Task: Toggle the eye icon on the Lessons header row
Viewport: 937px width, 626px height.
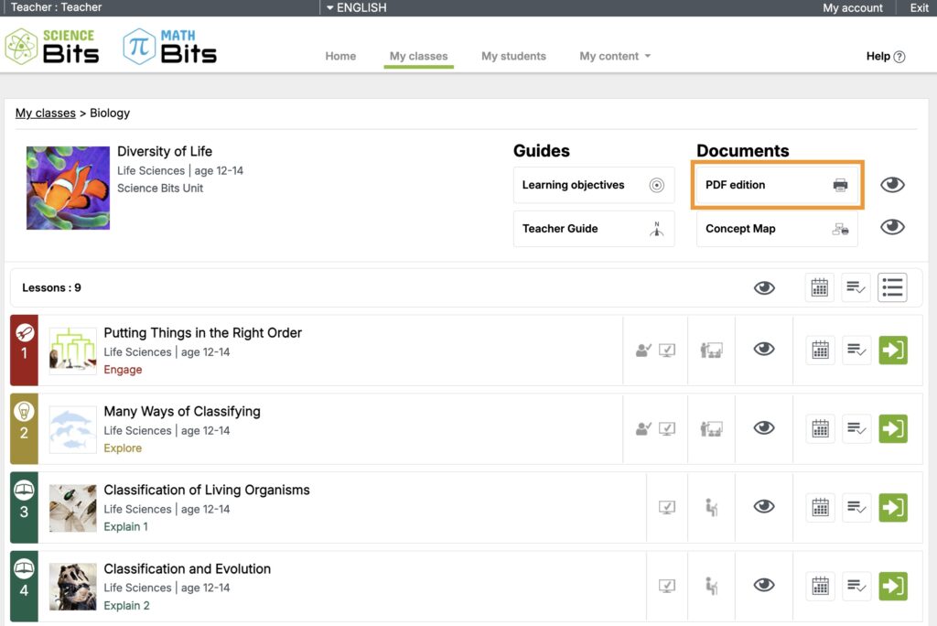Action: (x=764, y=286)
